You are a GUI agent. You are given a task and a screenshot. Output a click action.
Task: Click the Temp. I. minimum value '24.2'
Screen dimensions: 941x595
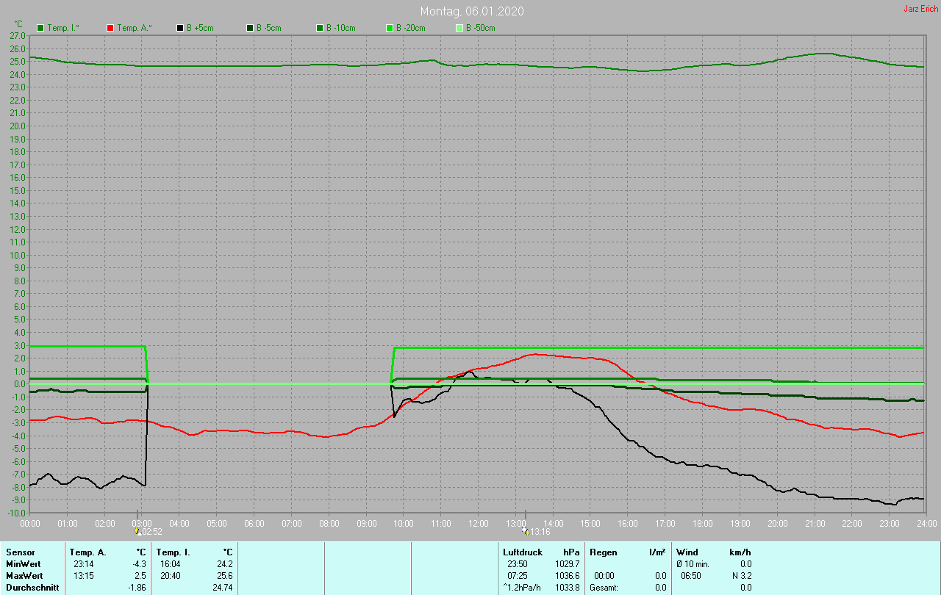point(224,563)
